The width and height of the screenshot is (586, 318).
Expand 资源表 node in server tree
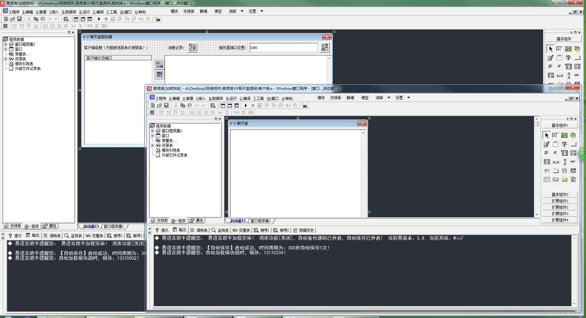[5, 59]
